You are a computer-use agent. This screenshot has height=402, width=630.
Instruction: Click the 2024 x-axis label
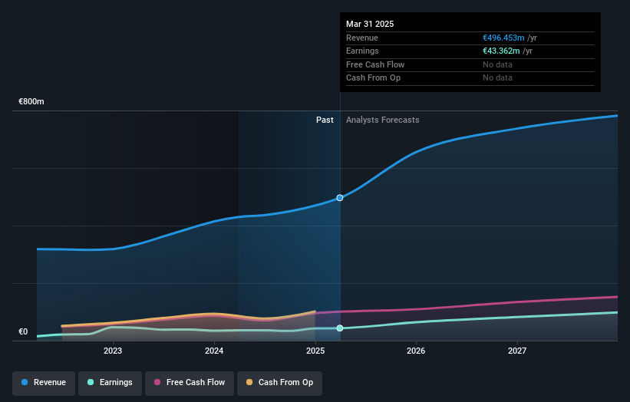pyautogui.click(x=214, y=351)
